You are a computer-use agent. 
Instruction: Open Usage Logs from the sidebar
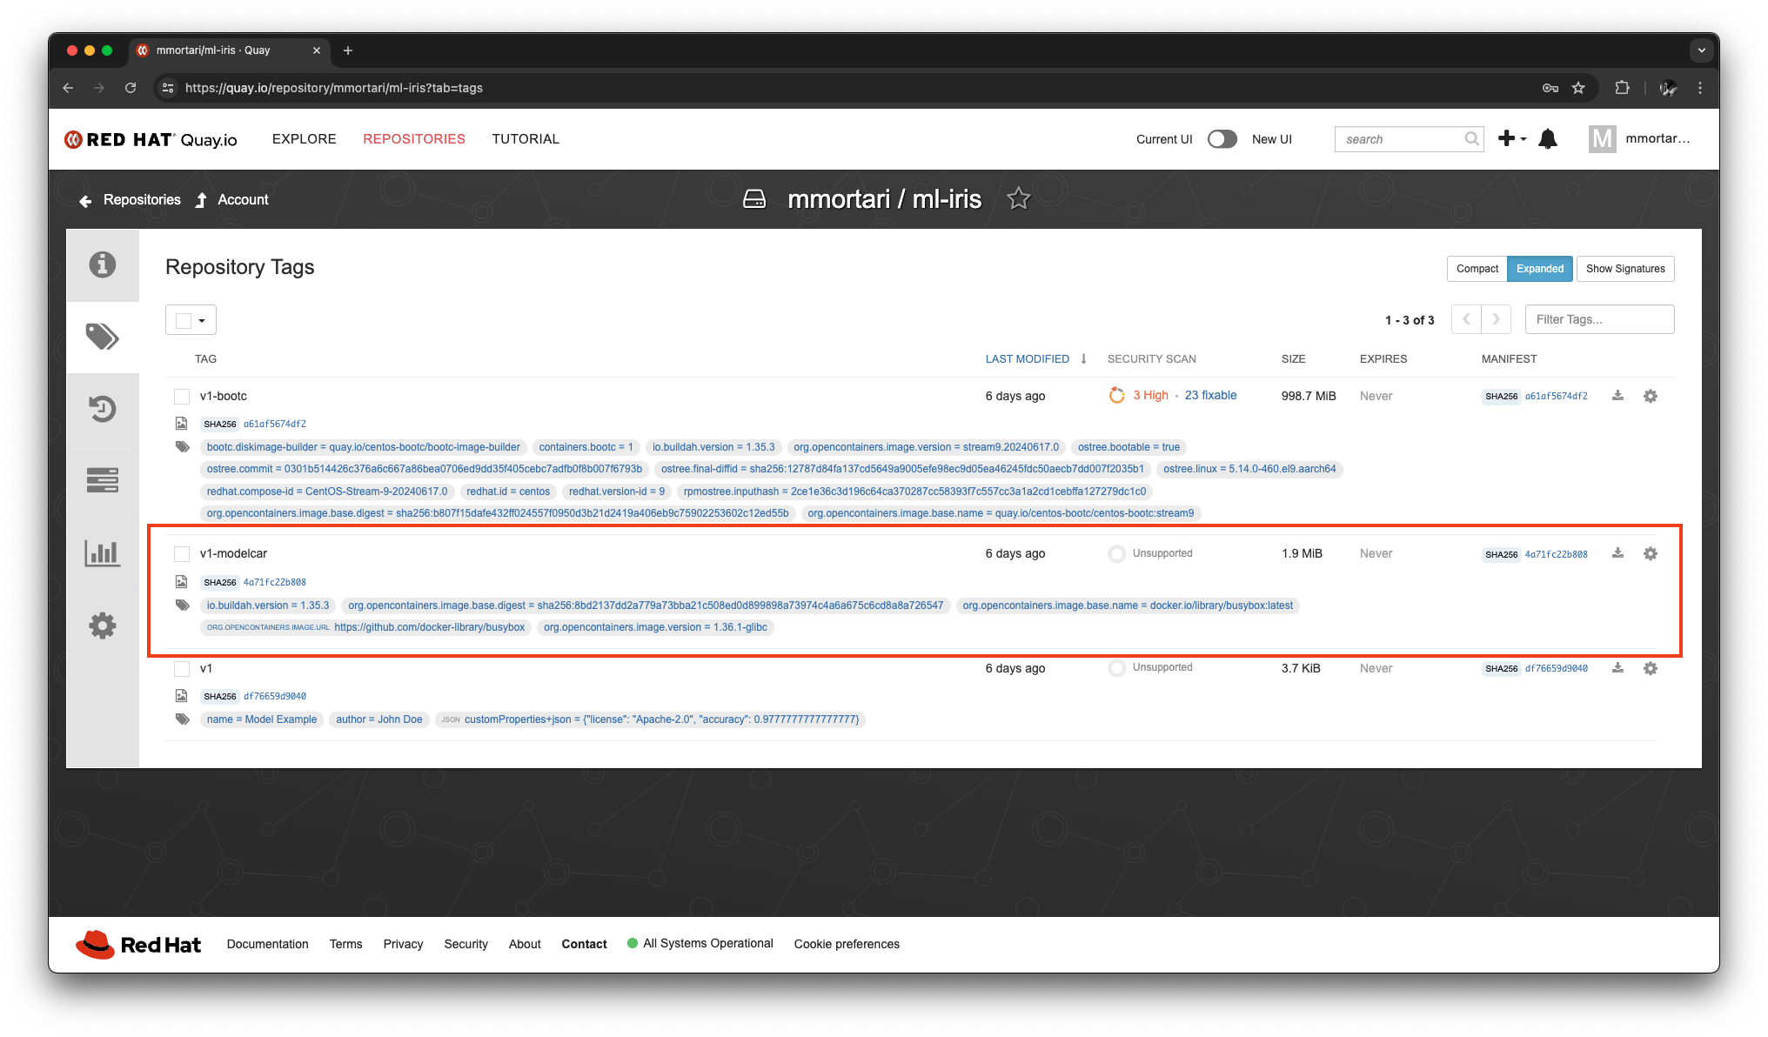point(103,553)
